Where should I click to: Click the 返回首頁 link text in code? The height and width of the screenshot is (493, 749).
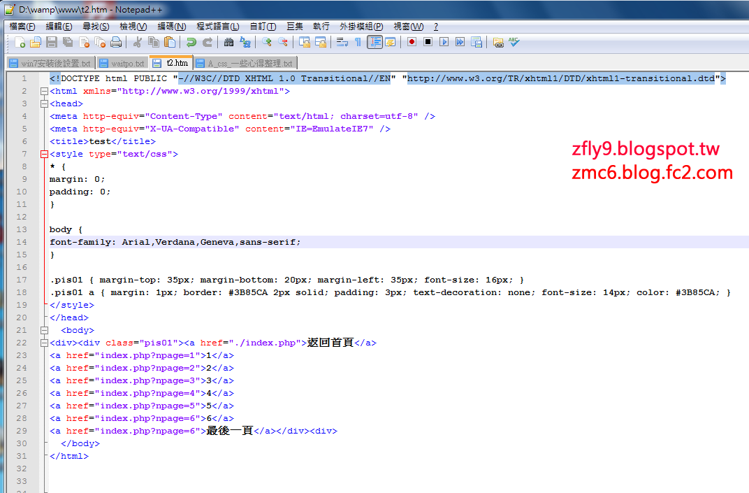click(330, 343)
